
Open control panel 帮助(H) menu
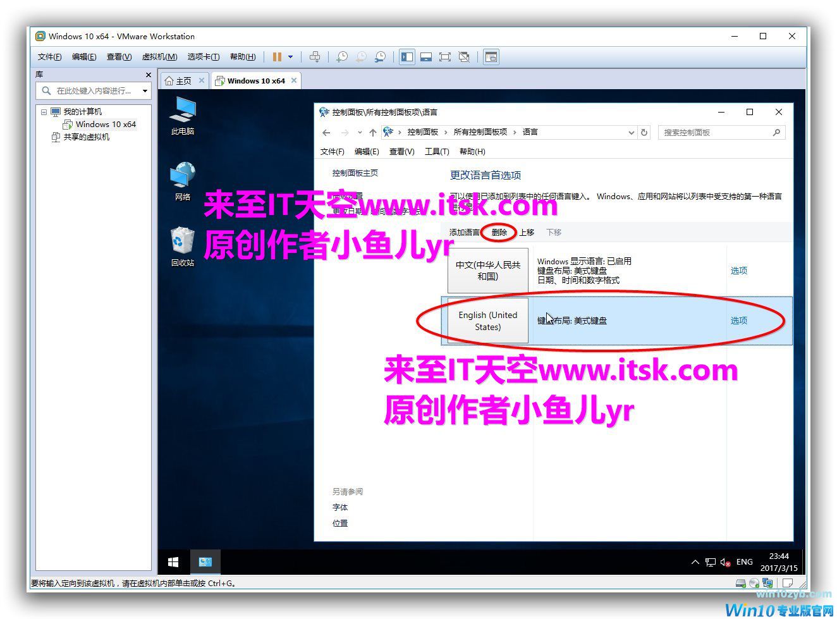coord(472,152)
